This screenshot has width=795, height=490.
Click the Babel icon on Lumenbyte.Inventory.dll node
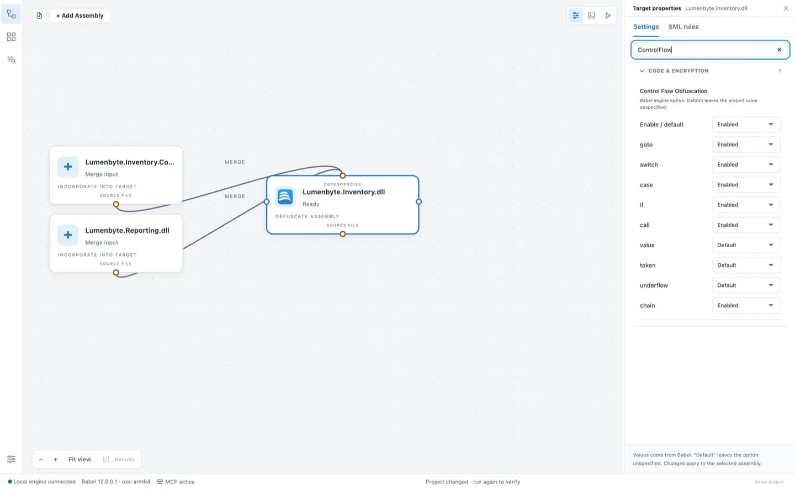point(285,196)
